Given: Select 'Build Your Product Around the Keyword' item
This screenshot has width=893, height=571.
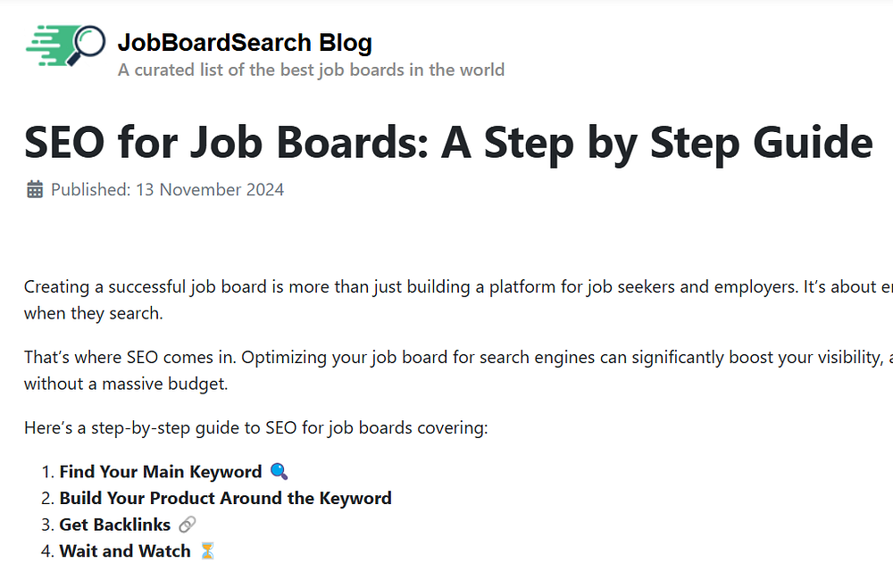Looking at the screenshot, I should [225, 498].
